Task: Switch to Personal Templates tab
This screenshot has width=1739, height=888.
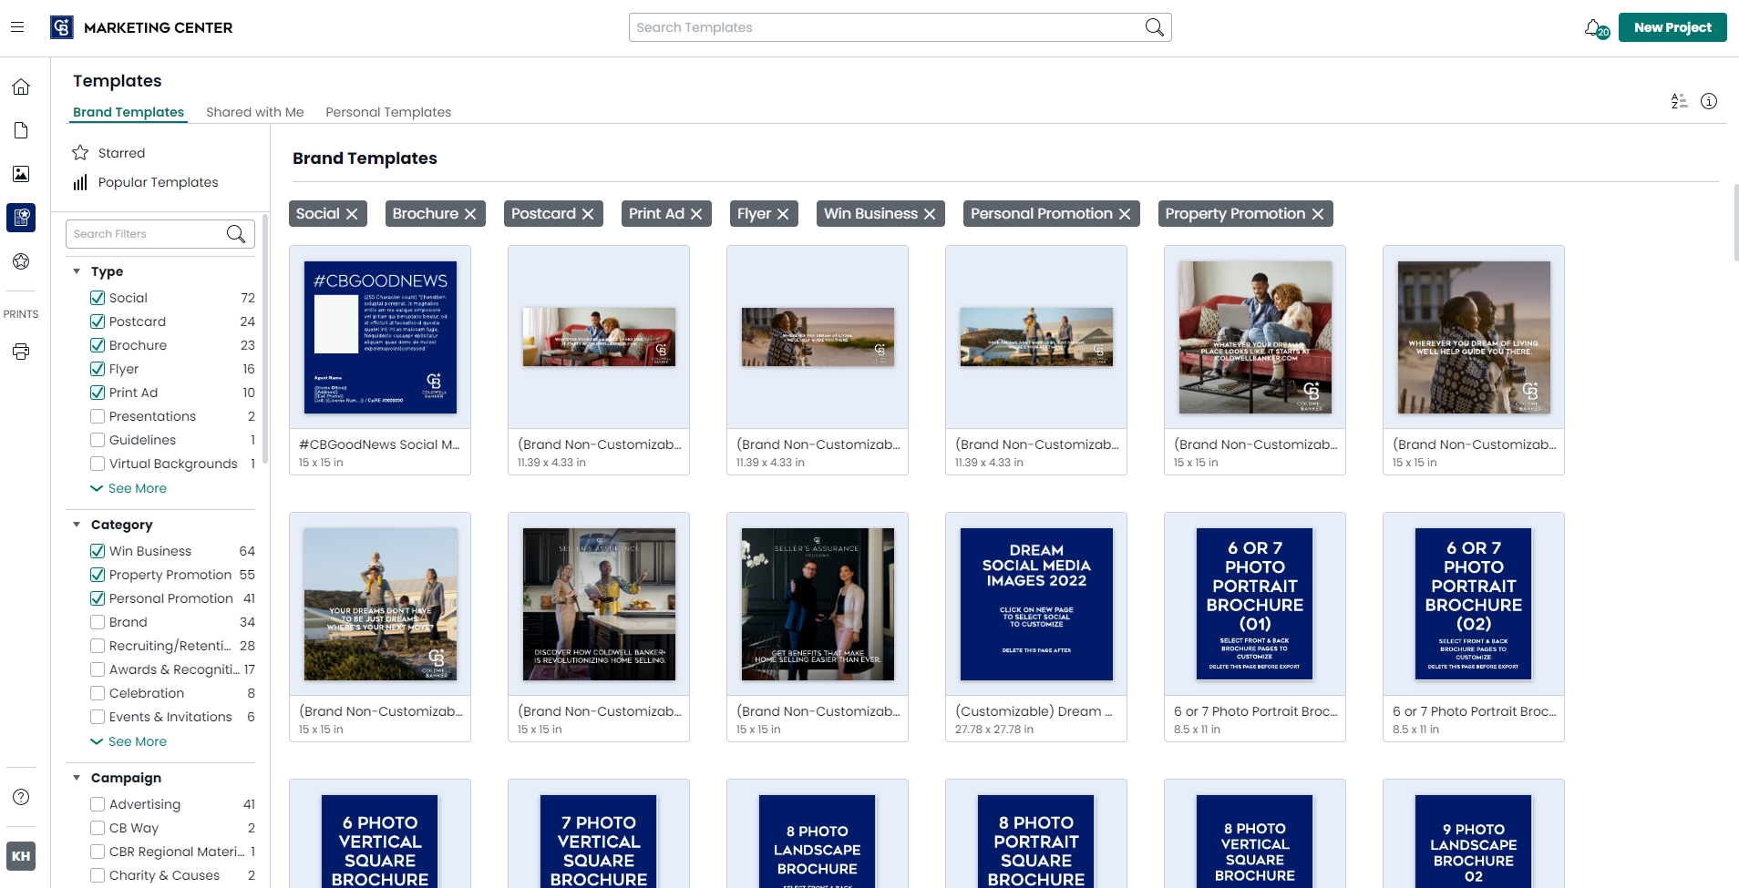Action: [388, 112]
